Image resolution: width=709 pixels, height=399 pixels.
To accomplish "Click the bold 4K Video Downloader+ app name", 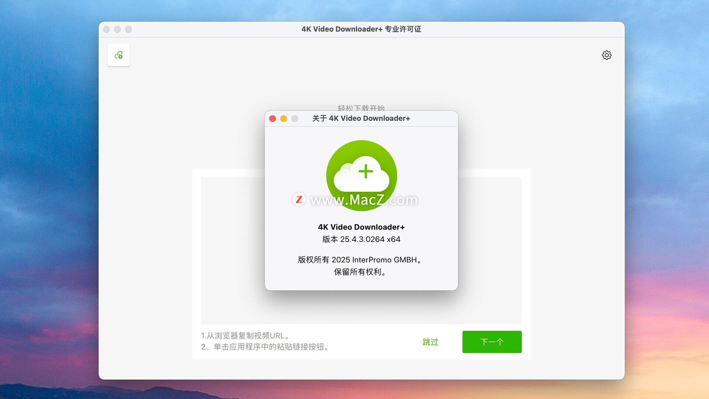I will (361, 227).
